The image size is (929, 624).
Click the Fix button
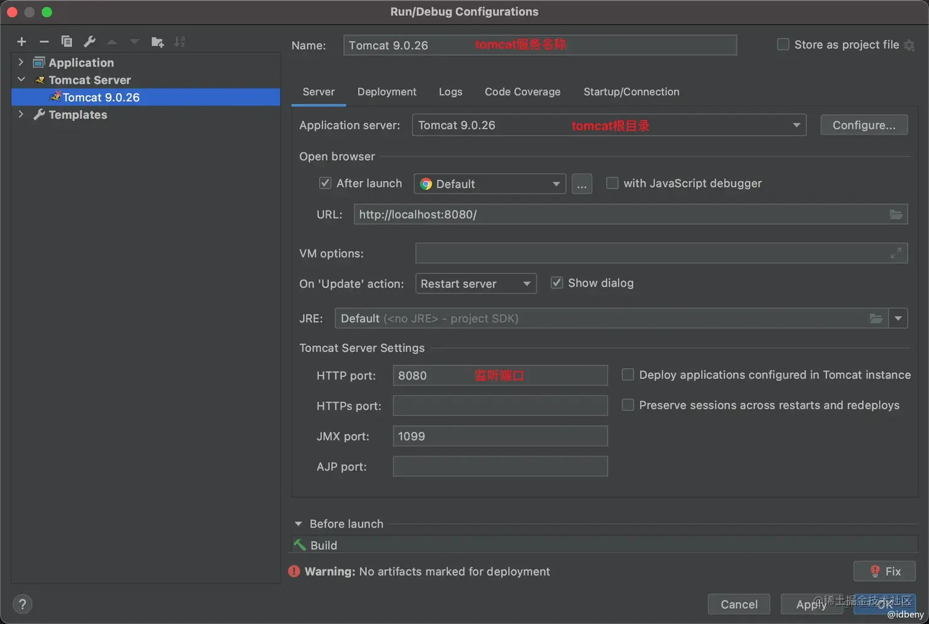(x=885, y=571)
